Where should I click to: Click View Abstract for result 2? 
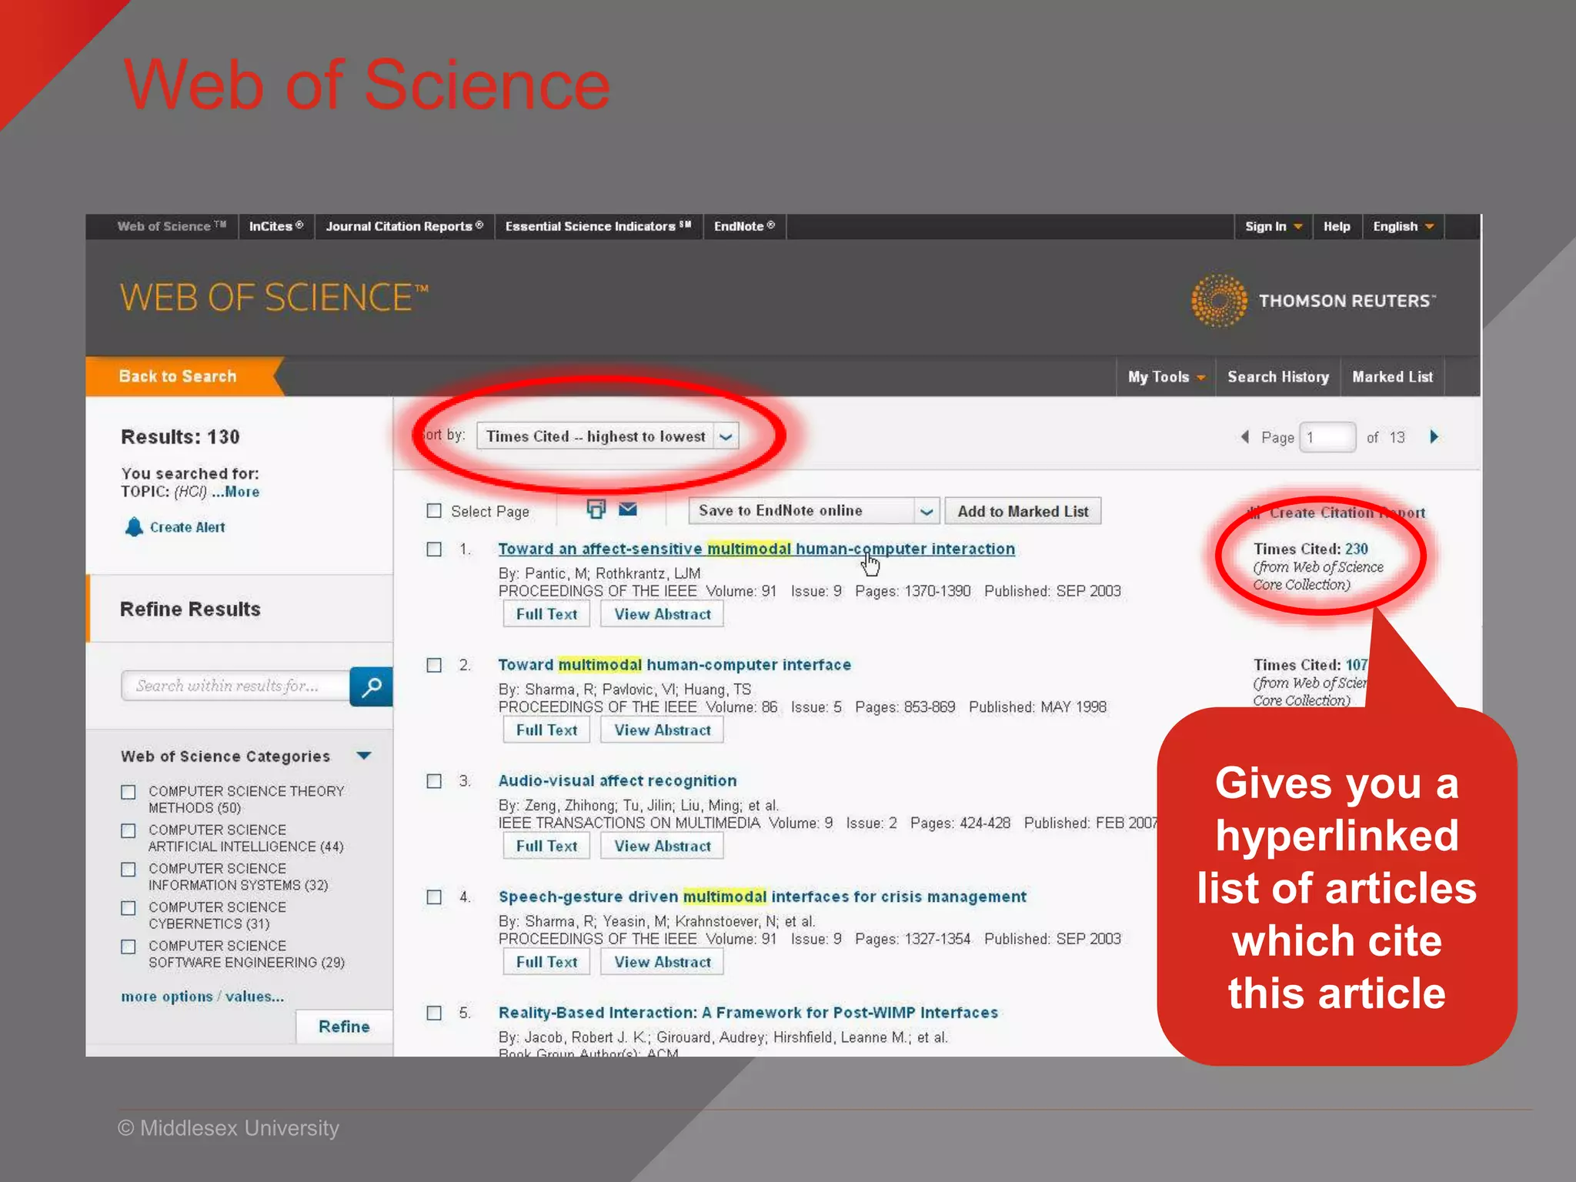point(662,730)
